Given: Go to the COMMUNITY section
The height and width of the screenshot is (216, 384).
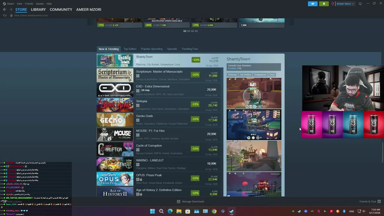Looking at the screenshot, I should click(x=61, y=10).
